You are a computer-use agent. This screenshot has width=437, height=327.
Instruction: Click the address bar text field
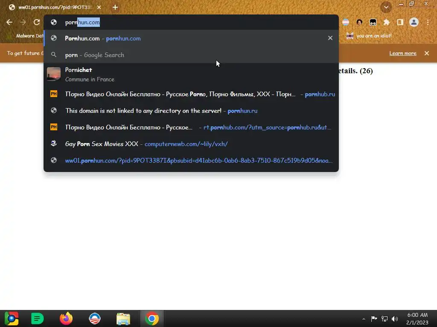pyautogui.click(x=191, y=22)
